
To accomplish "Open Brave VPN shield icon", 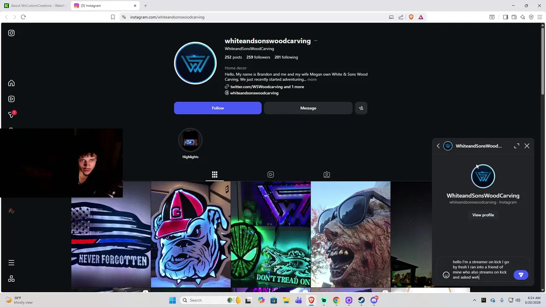I will pyautogui.click(x=531, y=17).
